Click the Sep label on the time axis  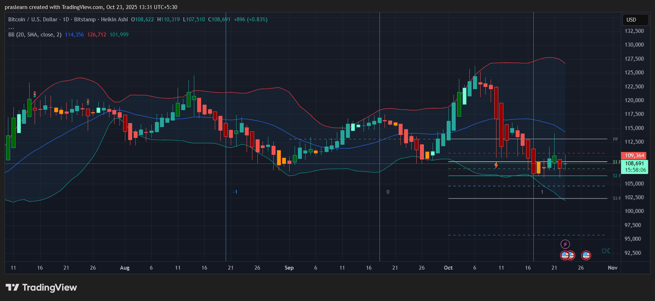(289, 268)
